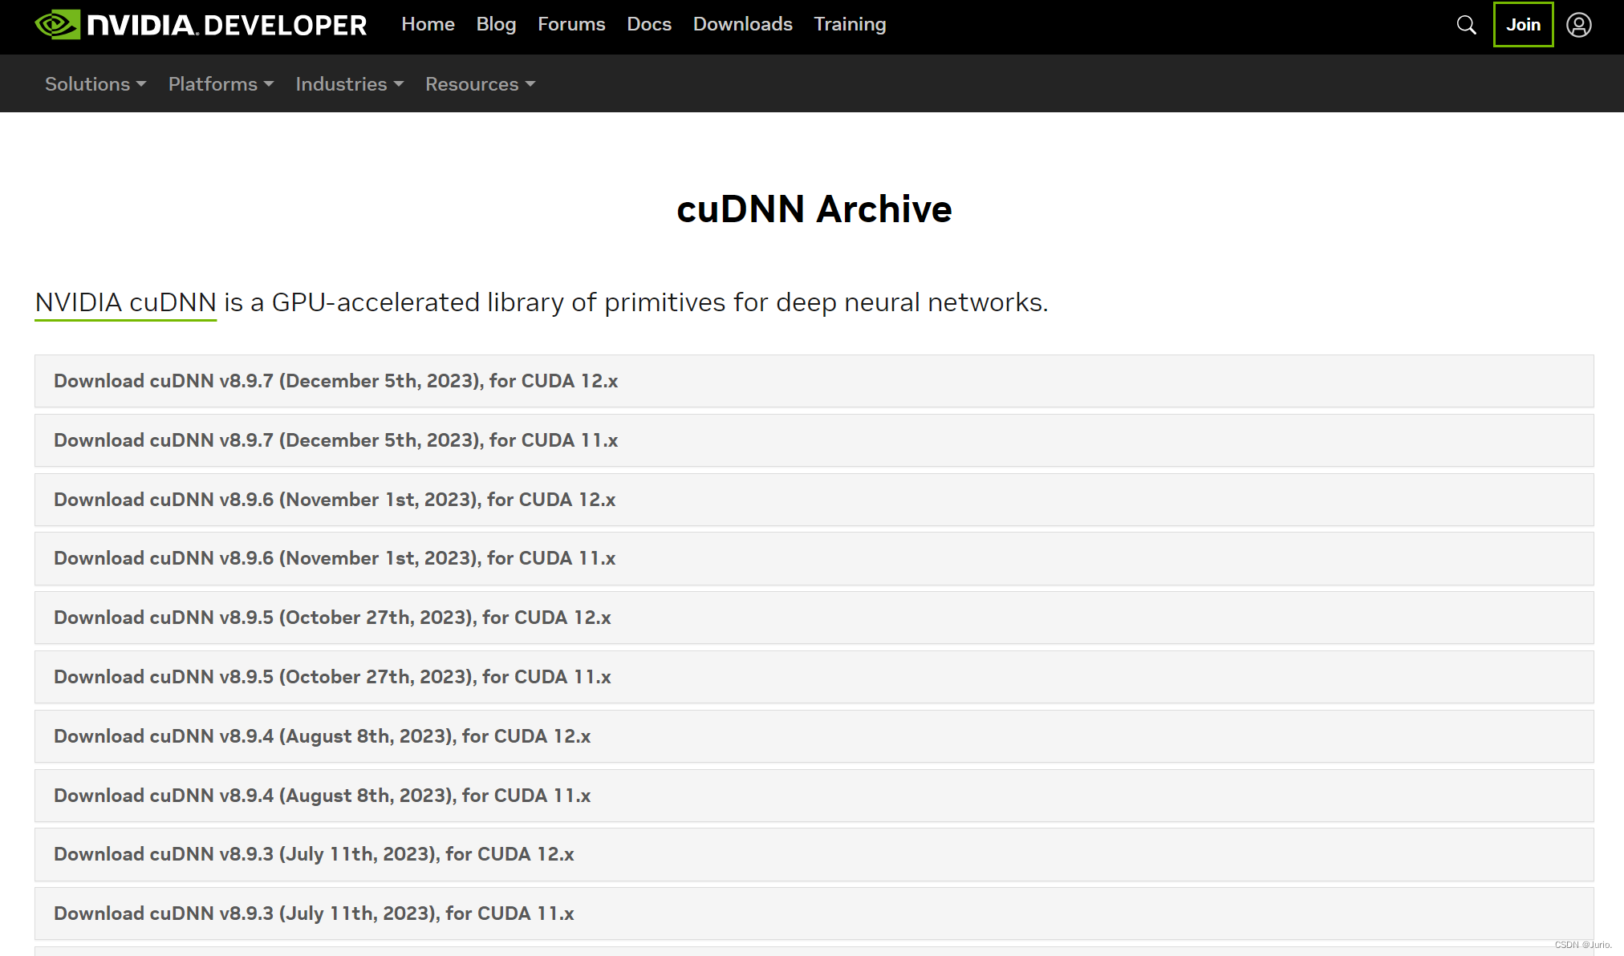Open the user account icon
The image size is (1624, 956).
tap(1578, 25)
